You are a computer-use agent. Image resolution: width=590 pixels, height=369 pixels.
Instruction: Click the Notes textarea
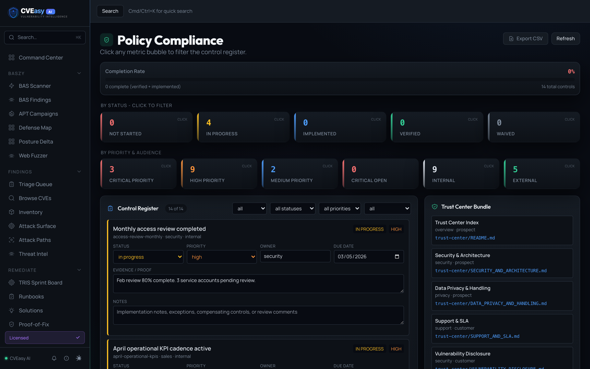pyautogui.click(x=258, y=315)
